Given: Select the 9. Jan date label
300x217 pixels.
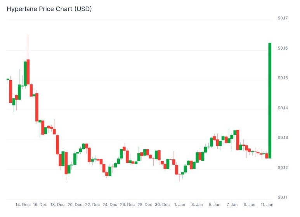Looking at the screenshot, I should point(250,205).
